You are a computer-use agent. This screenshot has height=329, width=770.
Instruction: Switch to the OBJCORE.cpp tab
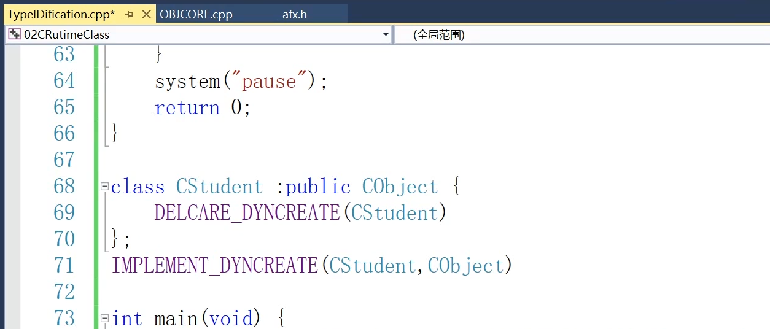click(196, 14)
